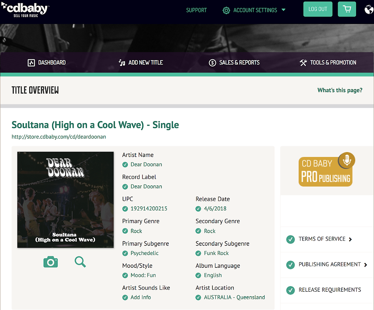Click the Soultana album cover artwork
Screen dimensions: 374x310
tap(65, 200)
